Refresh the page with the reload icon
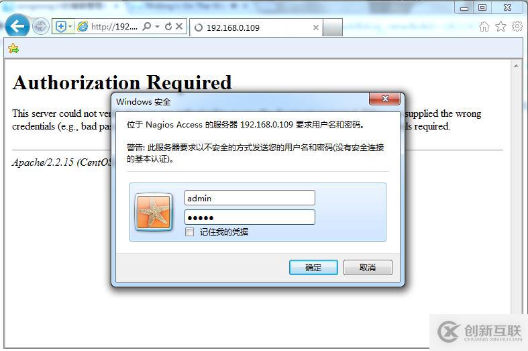The height and width of the screenshot is (351, 528). pos(168,26)
